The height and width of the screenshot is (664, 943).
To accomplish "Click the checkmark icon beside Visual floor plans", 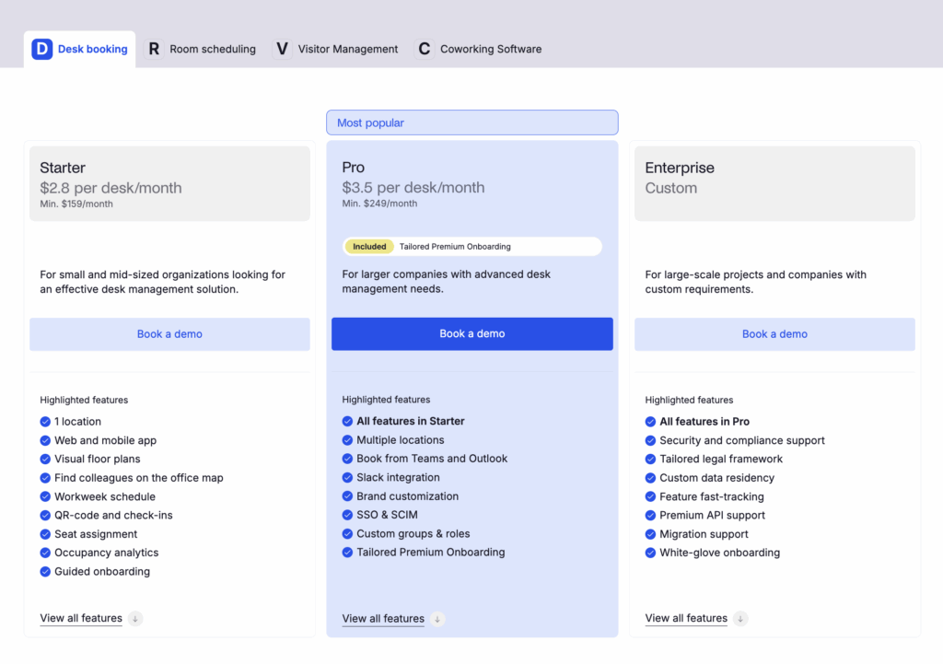I will pos(45,459).
